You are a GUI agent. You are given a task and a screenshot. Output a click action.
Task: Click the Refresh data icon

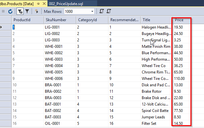(10, 11)
